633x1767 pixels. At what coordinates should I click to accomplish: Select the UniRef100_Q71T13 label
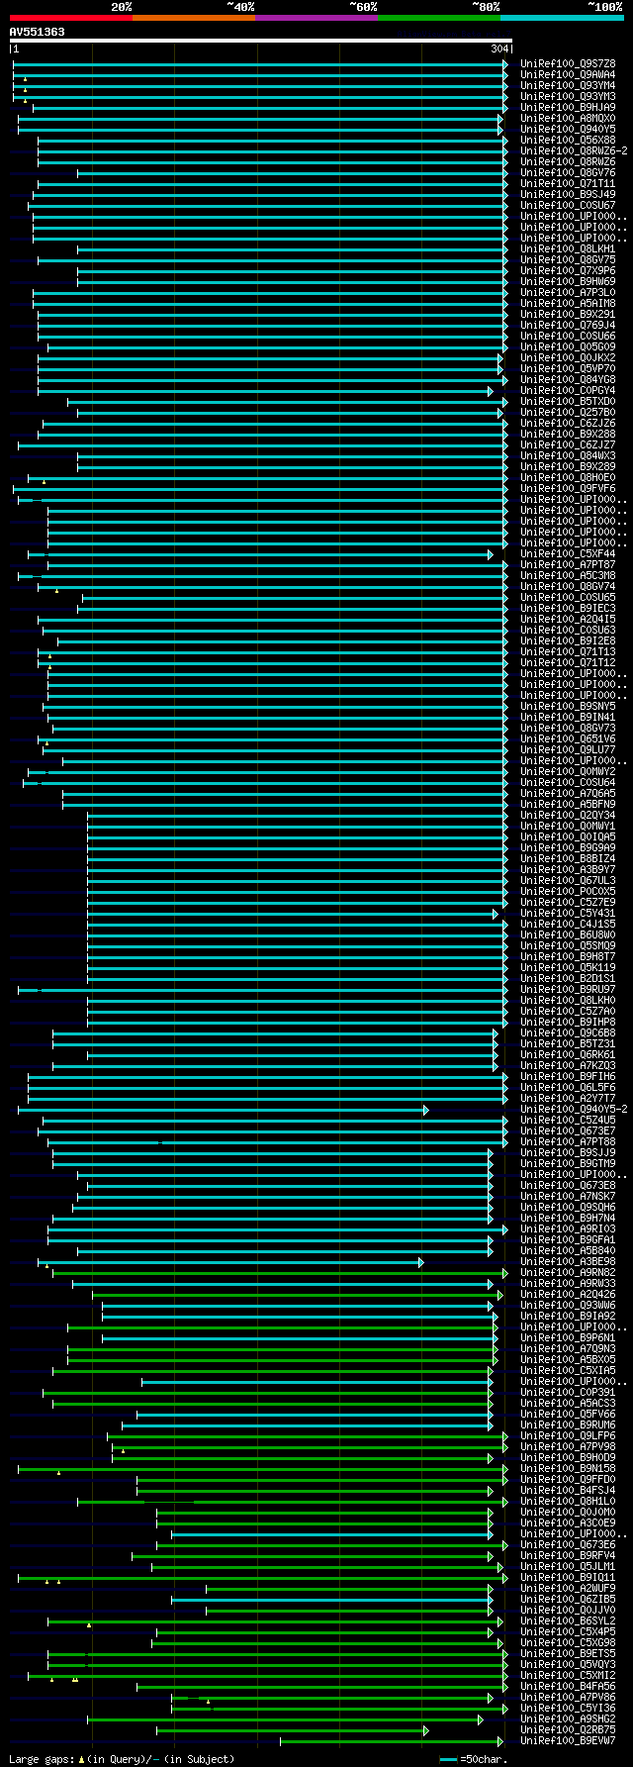(568, 651)
